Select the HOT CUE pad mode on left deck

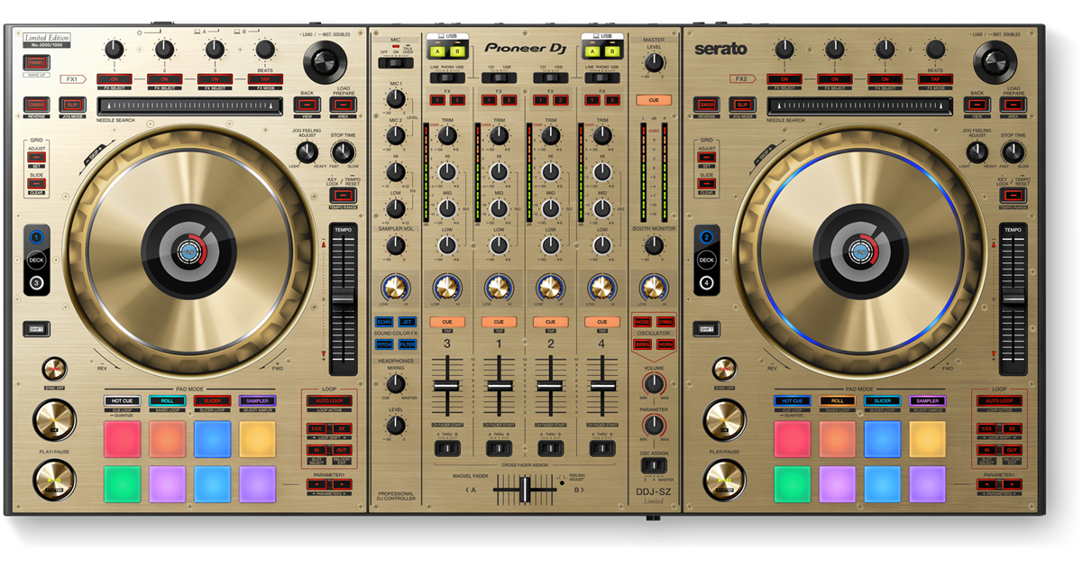pyautogui.click(x=122, y=400)
